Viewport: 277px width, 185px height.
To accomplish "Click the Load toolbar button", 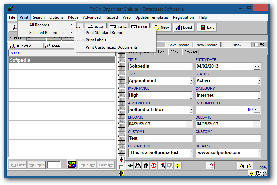I will click(184, 27).
